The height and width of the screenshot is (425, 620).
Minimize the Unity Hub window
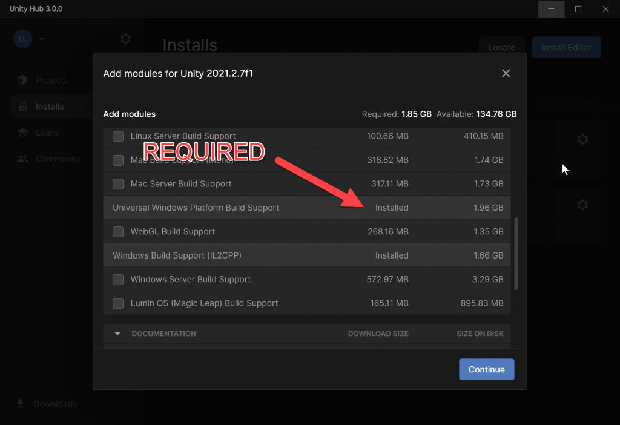pos(551,8)
